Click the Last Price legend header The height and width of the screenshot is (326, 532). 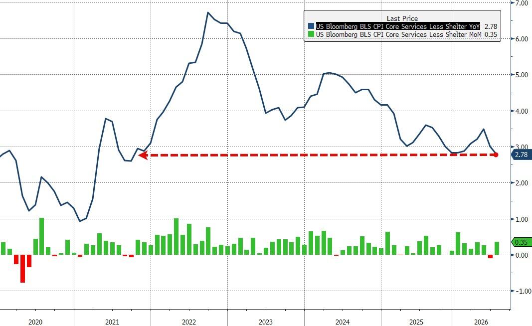(x=402, y=18)
